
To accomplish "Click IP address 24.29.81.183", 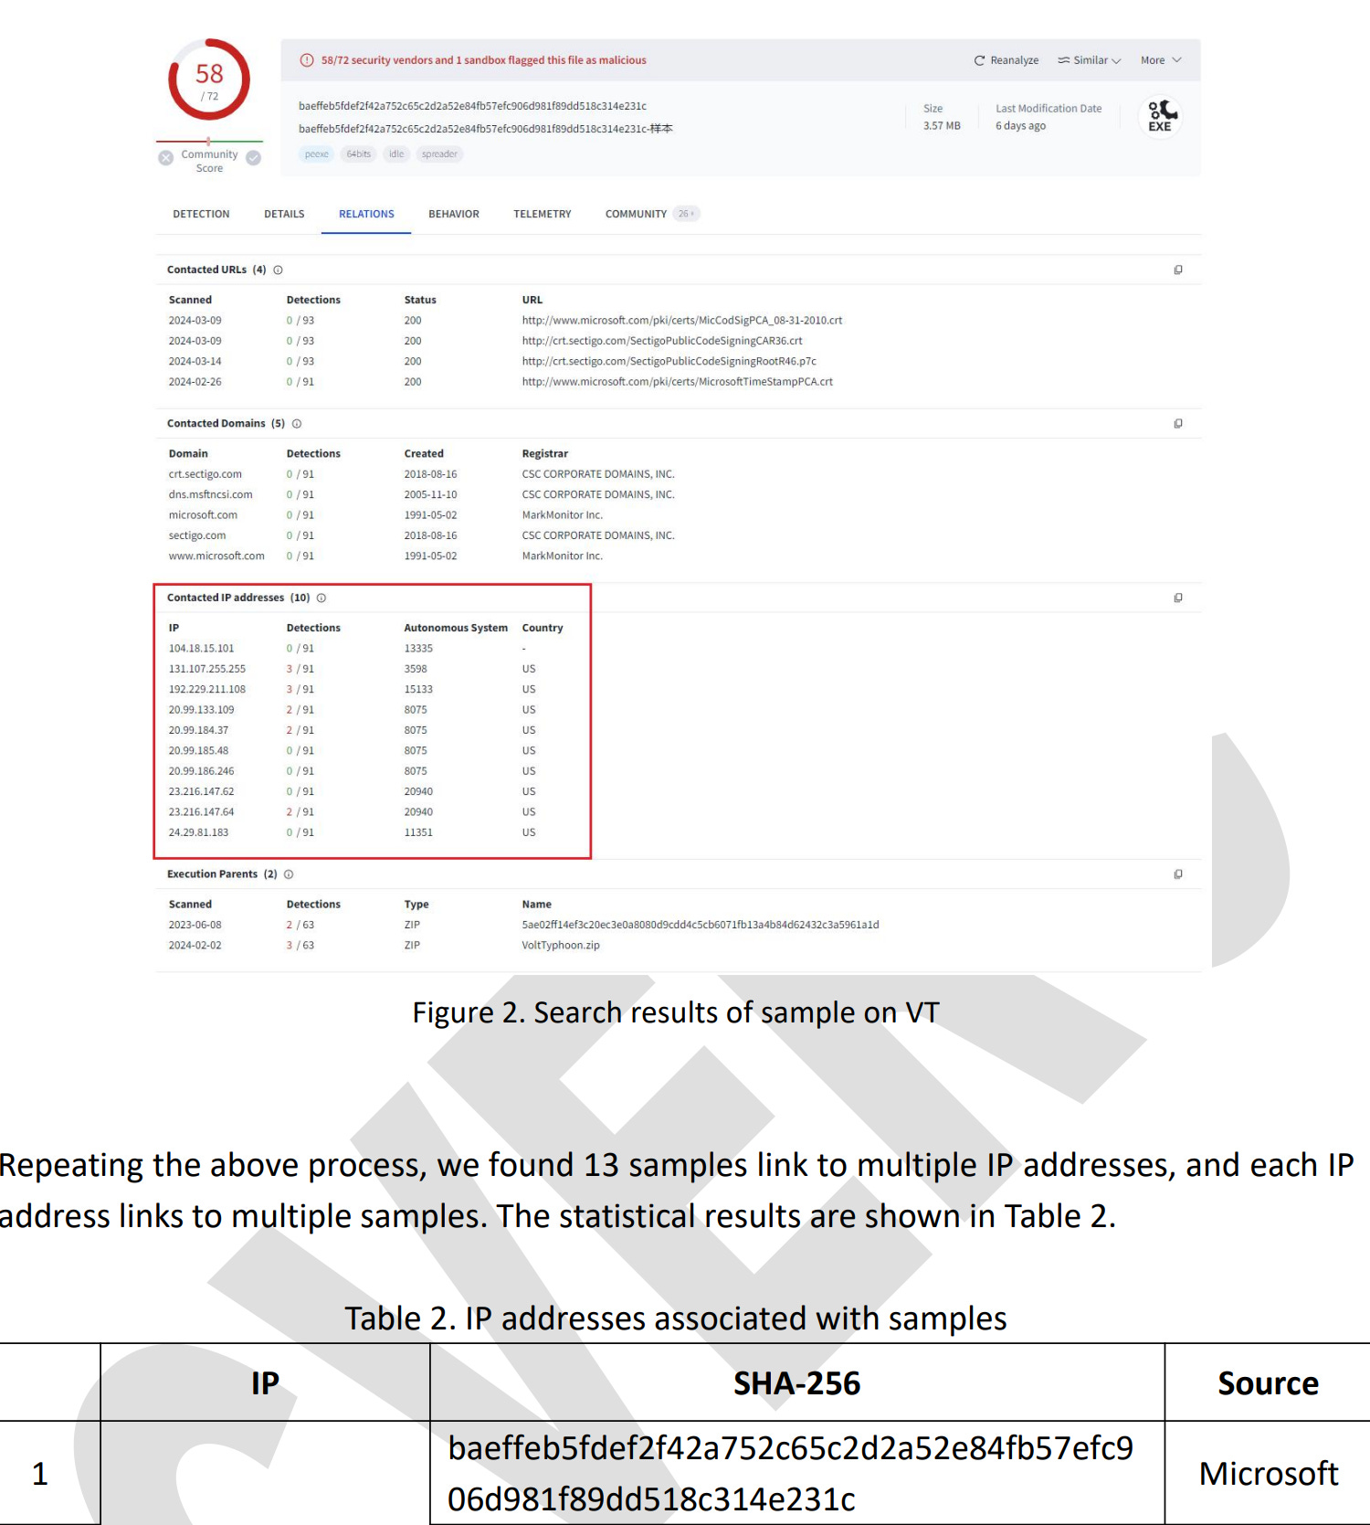I will 199,832.
